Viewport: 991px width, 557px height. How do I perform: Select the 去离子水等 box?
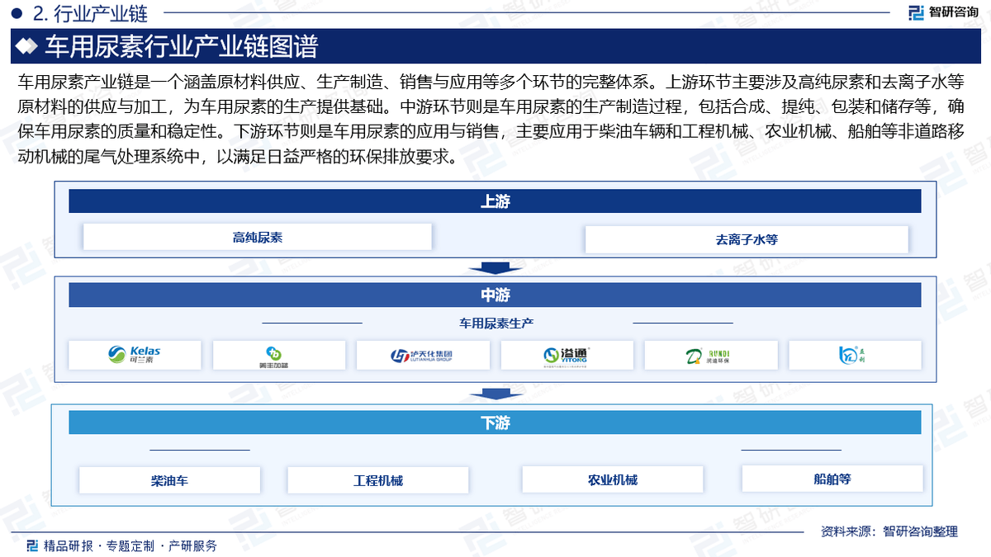click(x=747, y=240)
